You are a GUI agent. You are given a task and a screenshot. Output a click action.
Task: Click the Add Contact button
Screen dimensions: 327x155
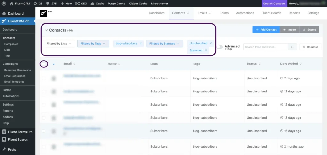[266, 30]
